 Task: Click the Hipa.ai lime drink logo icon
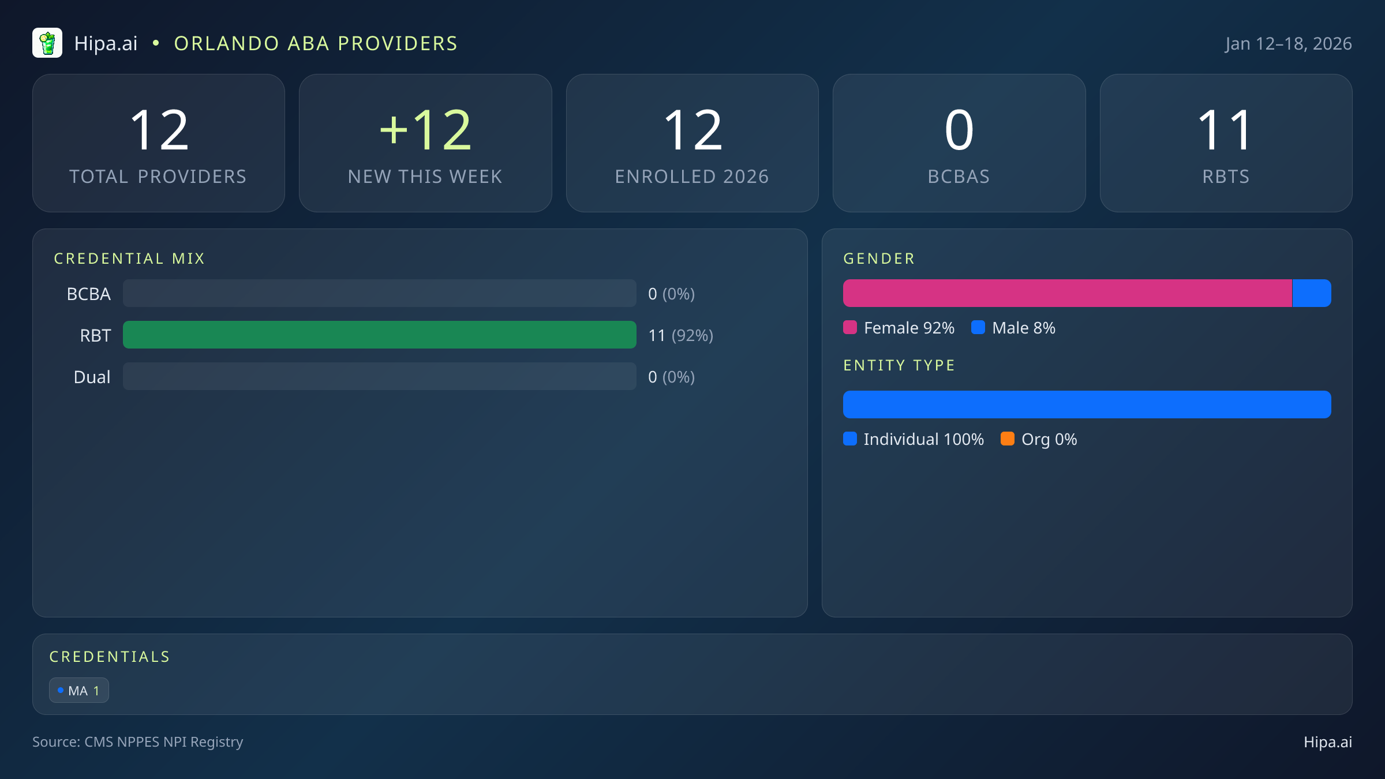coord(48,43)
